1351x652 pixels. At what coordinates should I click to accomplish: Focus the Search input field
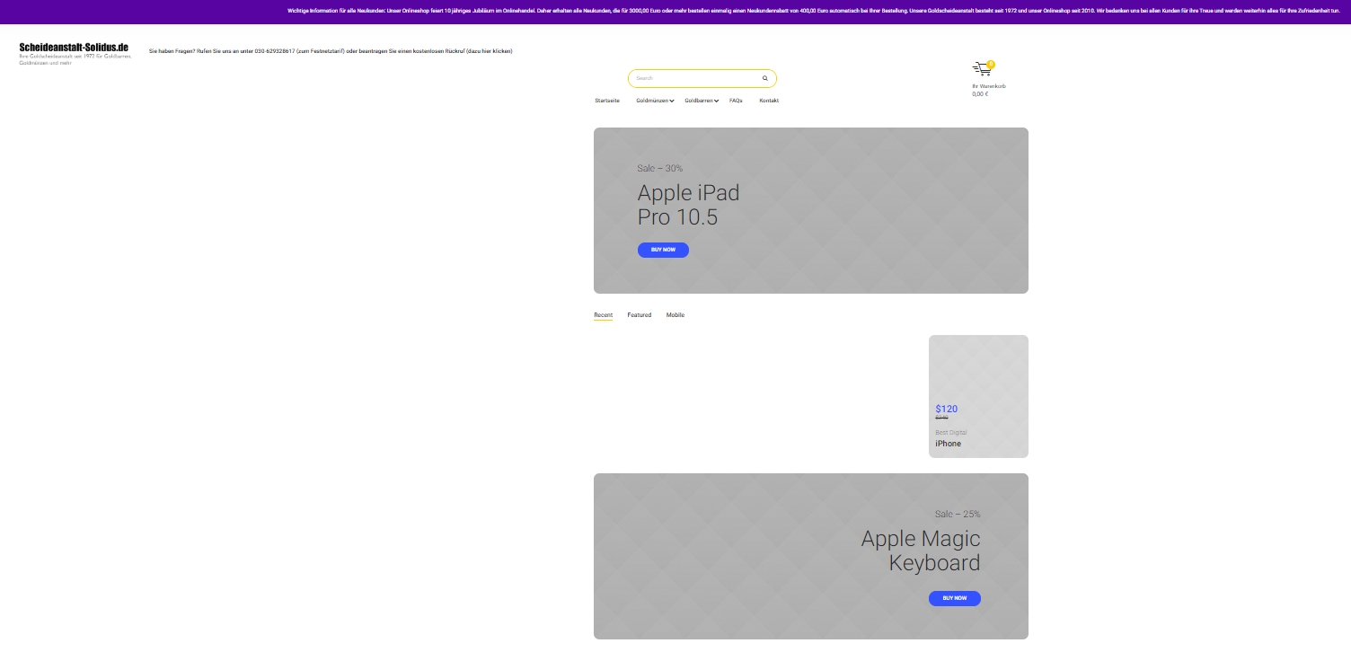[702, 78]
